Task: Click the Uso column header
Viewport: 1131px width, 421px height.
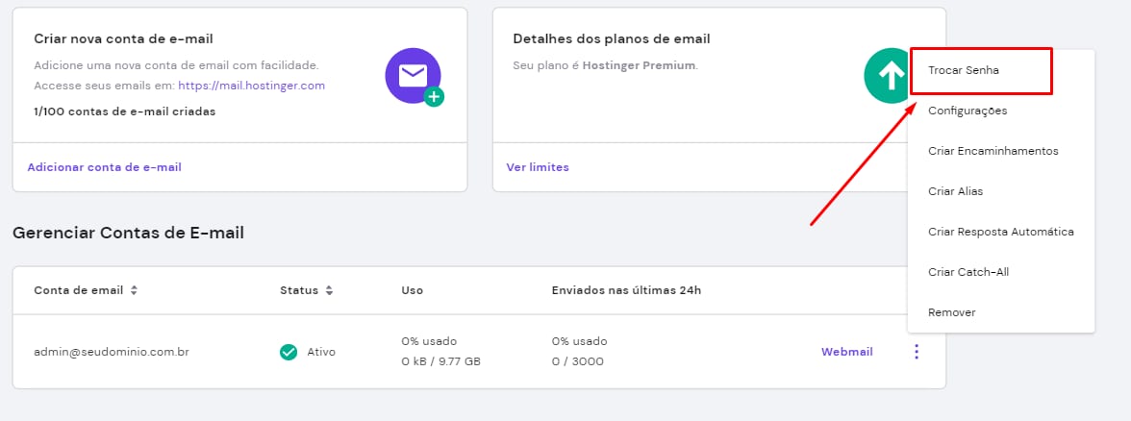Action: tap(412, 290)
